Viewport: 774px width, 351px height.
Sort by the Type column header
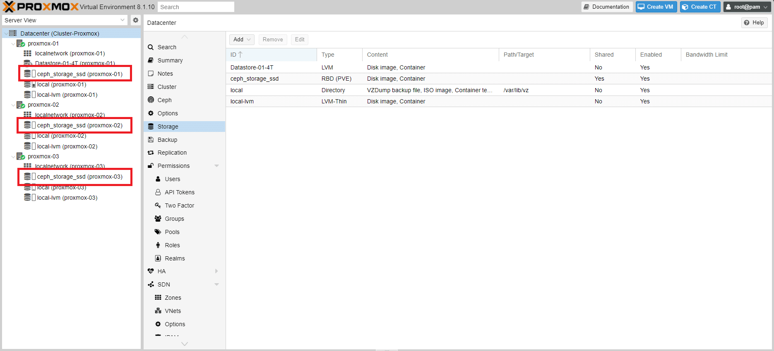(339, 55)
